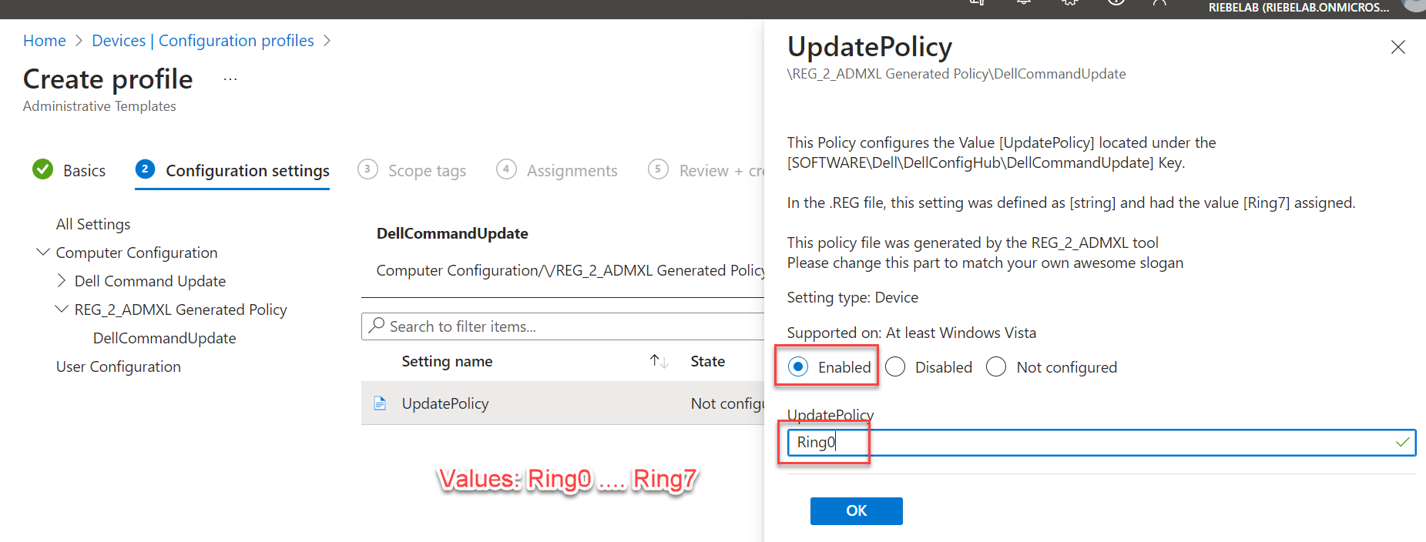1426x542 pixels.
Task: Click the RIEBELAB account name in header
Action: tap(1299, 8)
